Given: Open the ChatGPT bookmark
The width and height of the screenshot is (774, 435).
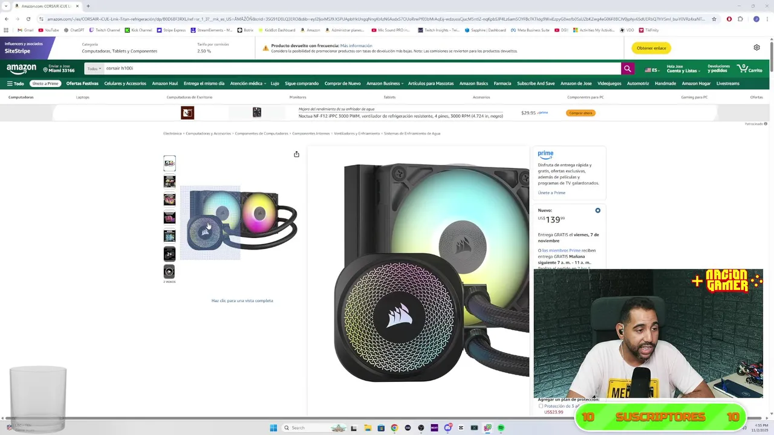Looking at the screenshot, I should pos(74,30).
